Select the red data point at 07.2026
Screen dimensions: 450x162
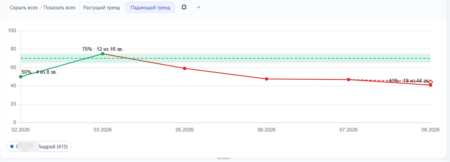(348, 80)
